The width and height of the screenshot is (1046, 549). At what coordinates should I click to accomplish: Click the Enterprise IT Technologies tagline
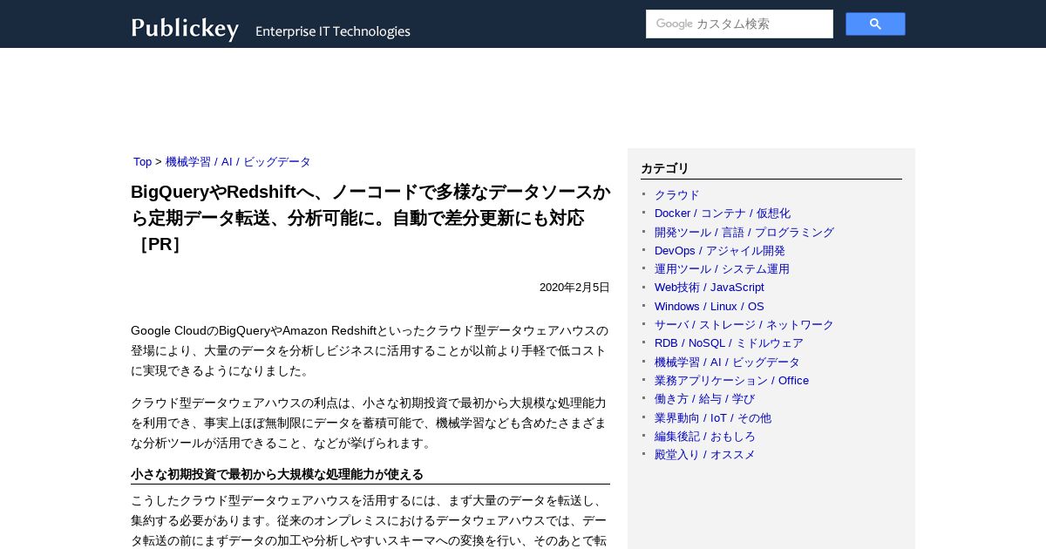click(332, 31)
